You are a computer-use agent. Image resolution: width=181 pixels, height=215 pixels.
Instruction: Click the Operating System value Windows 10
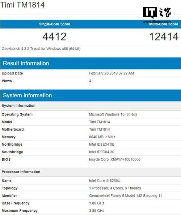tap(113, 114)
